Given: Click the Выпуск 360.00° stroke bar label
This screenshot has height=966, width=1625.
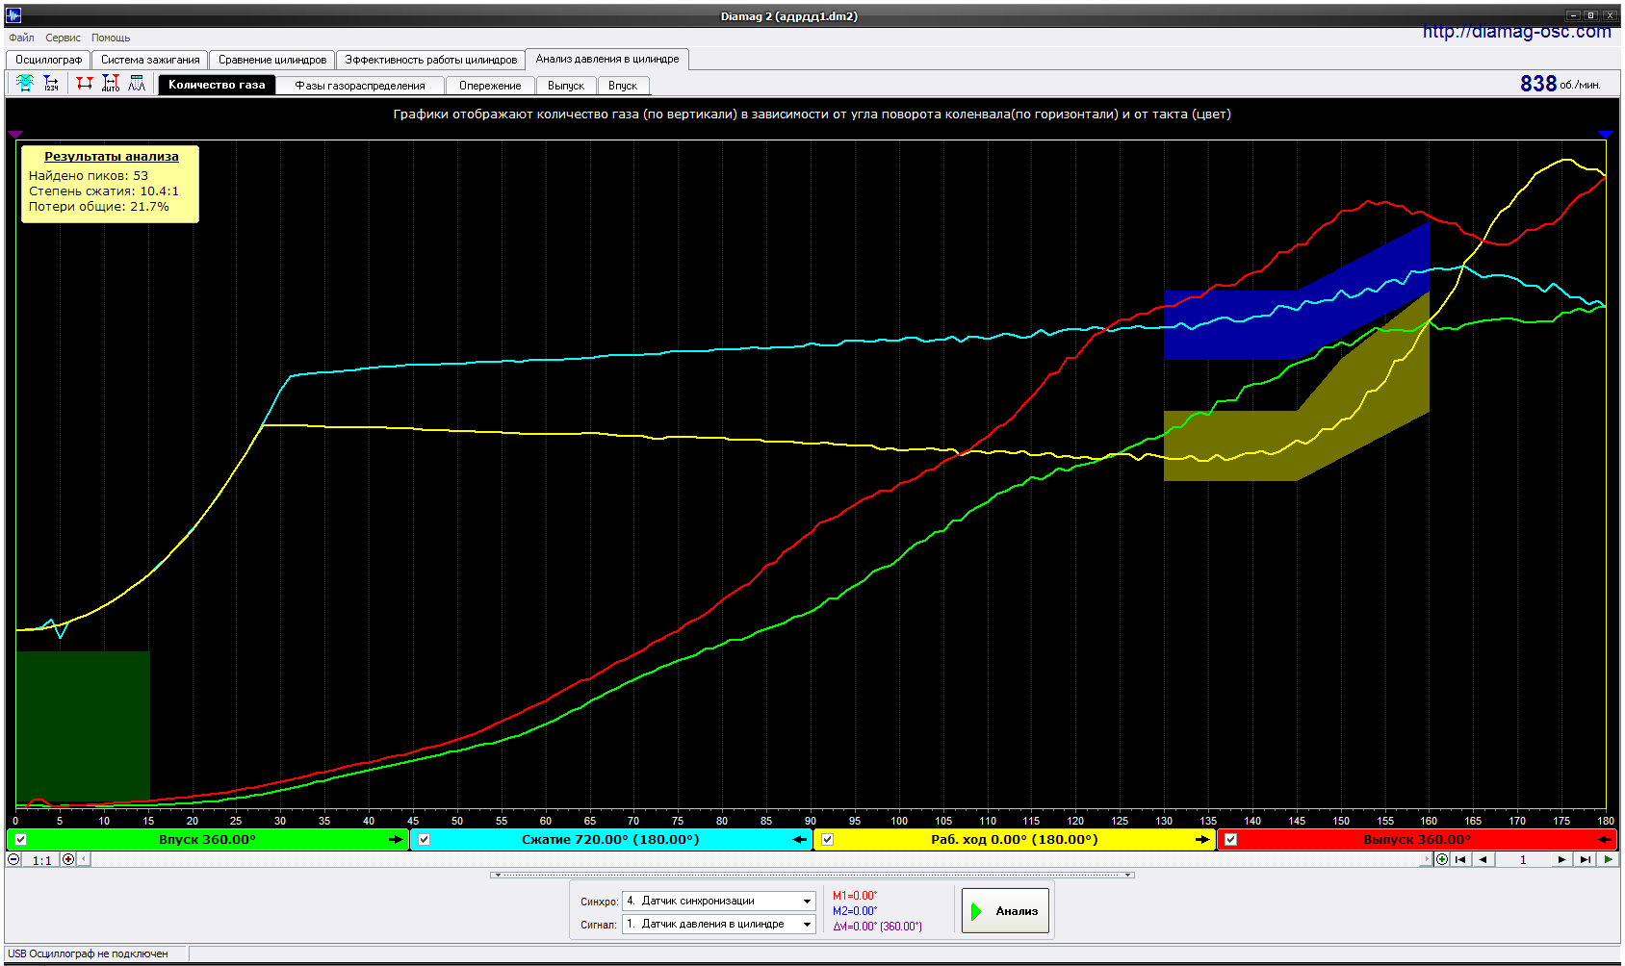Looking at the screenshot, I should pos(1417,840).
